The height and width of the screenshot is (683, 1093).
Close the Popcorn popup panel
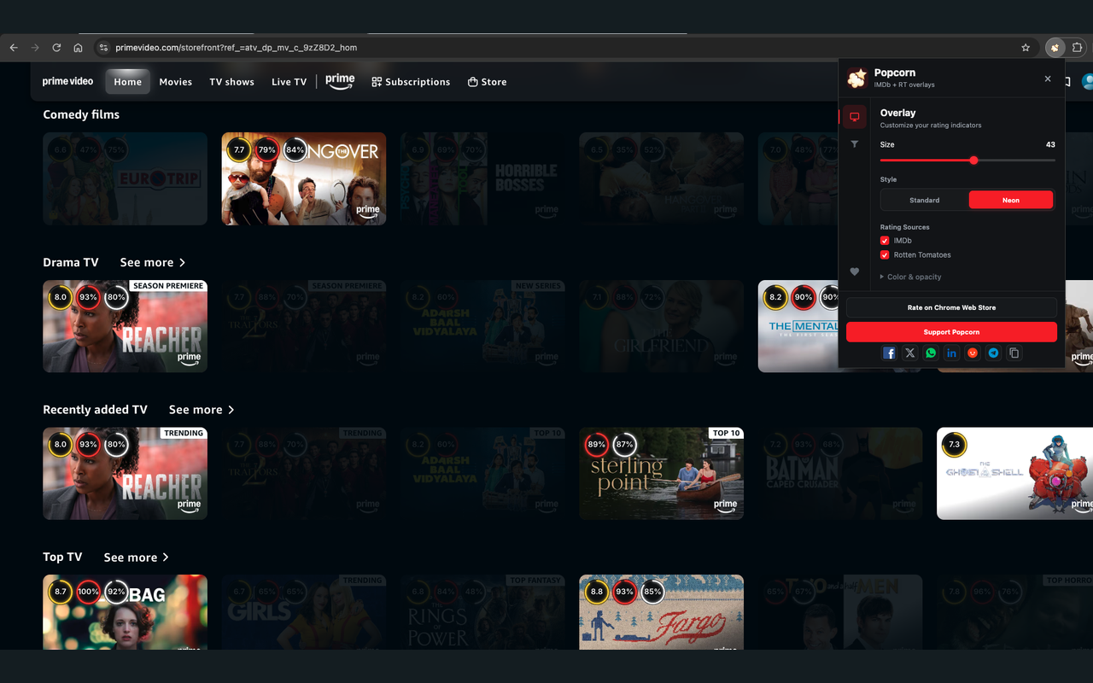pyautogui.click(x=1048, y=79)
